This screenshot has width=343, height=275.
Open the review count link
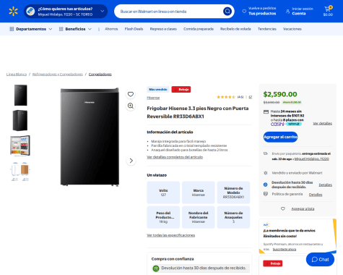(x=251, y=97)
